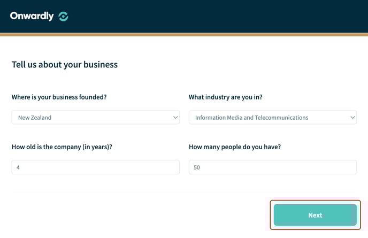Focus the number of people input field

pyautogui.click(x=273, y=167)
